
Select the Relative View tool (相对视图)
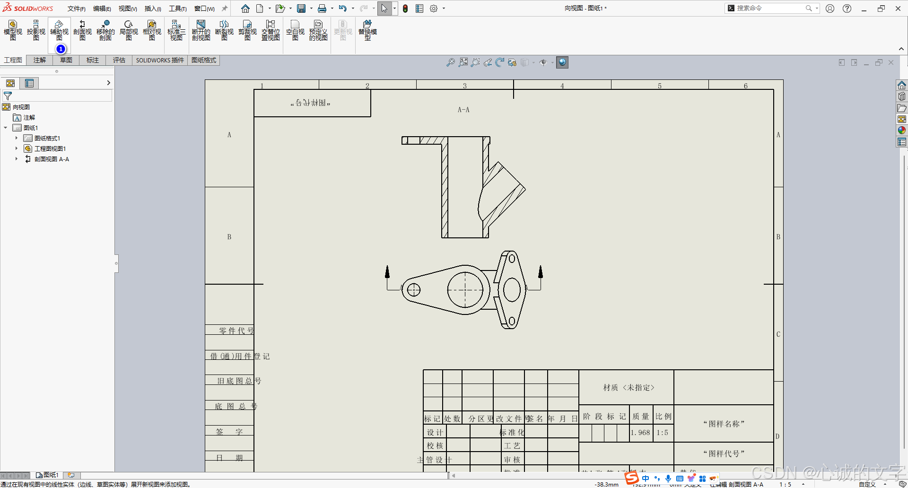click(x=152, y=30)
